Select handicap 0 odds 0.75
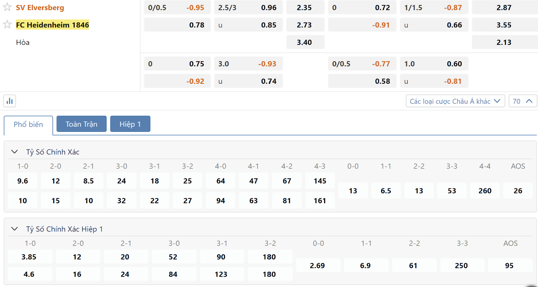Viewport: 538px width, 287px height. (177, 64)
